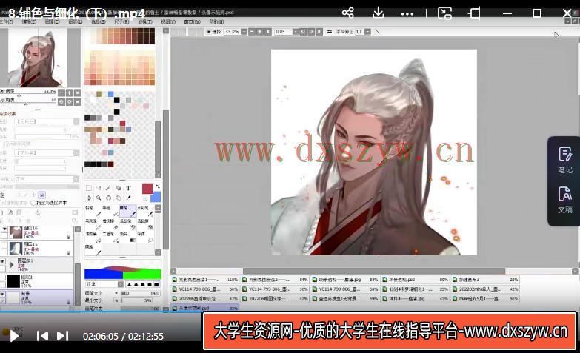The width and height of the screenshot is (580, 353).
Task: Click the canvas horizontal scrollbar
Action: tap(374, 271)
